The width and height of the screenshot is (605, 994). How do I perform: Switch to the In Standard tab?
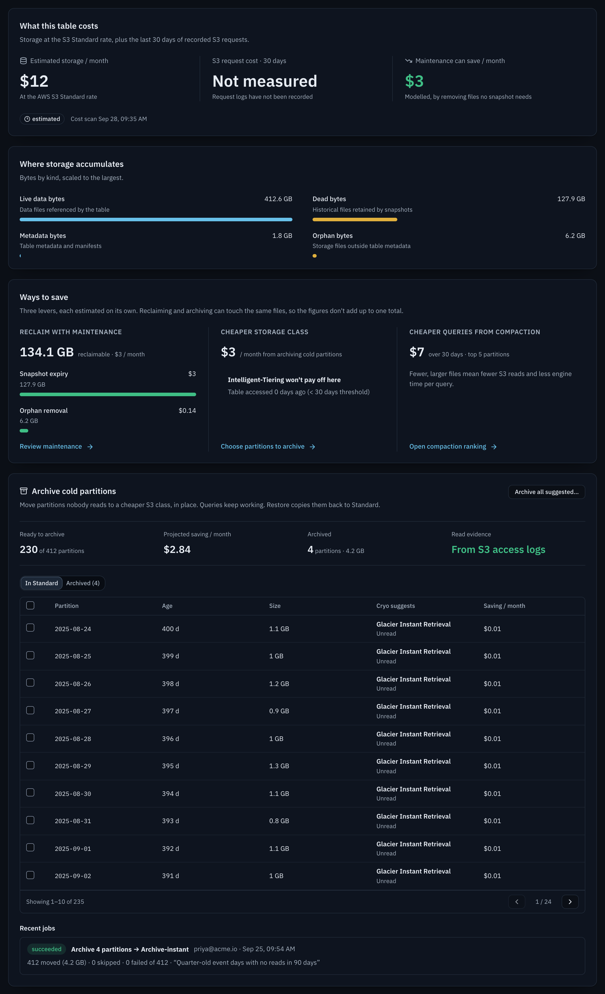pyautogui.click(x=42, y=583)
